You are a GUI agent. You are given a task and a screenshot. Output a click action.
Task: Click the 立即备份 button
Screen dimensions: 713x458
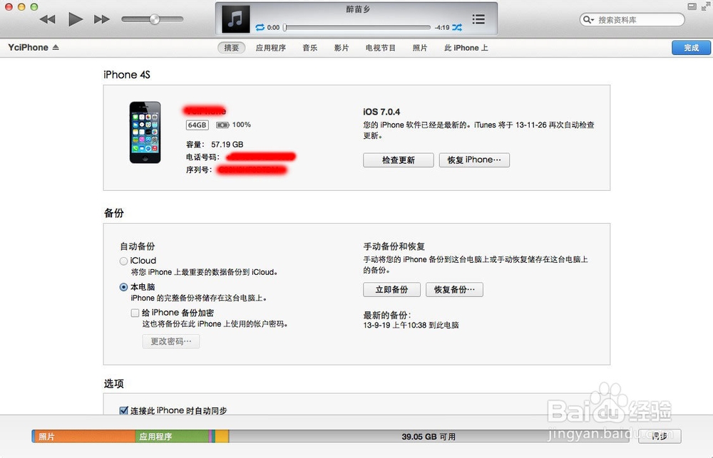[391, 289]
